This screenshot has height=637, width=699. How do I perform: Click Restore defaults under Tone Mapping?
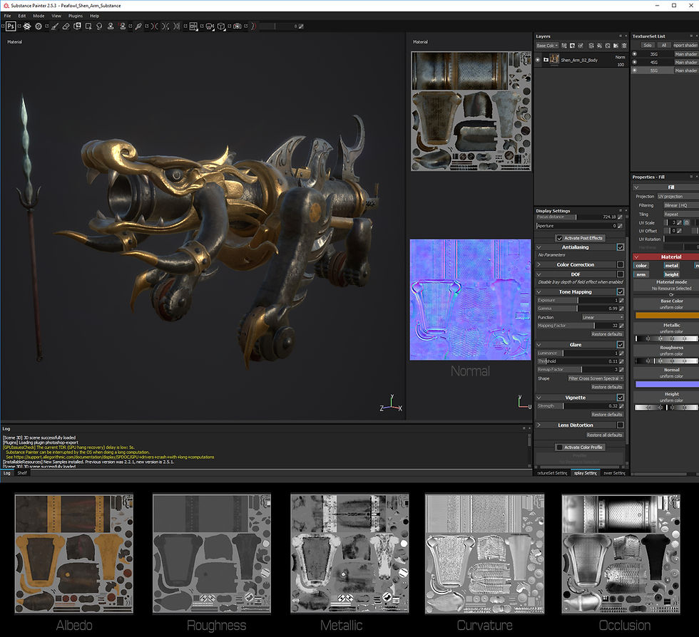click(607, 334)
